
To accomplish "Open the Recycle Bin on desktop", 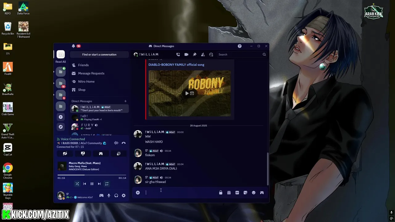I will 8,28.
